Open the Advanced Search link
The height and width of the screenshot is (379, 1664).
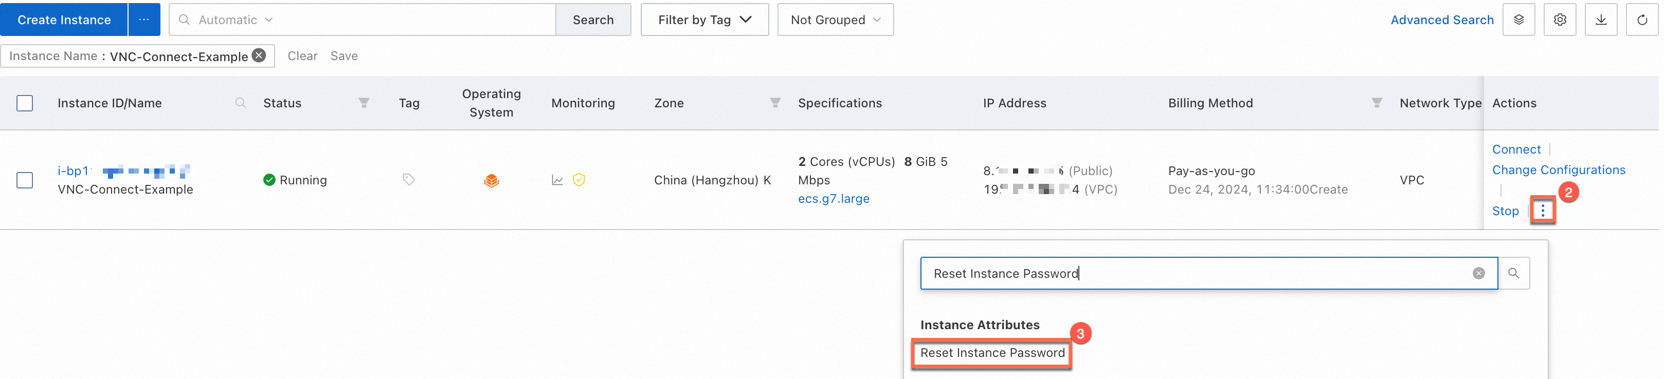pyautogui.click(x=1442, y=20)
